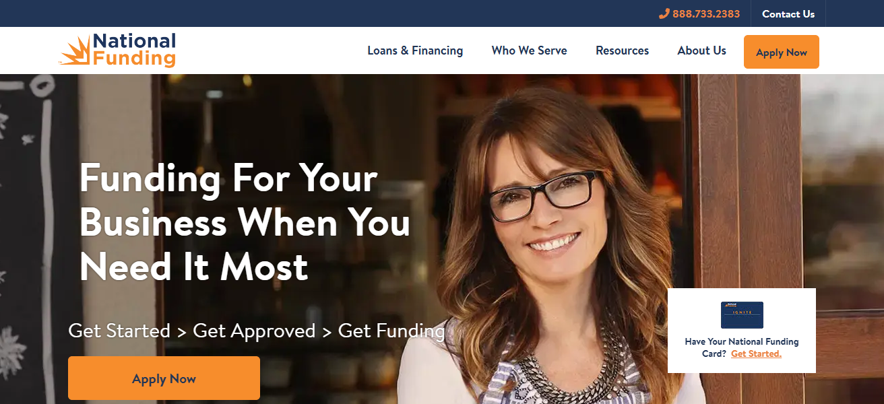884x404 pixels.
Task: Select the 'Get Started' step text
Action: (x=119, y=331)
